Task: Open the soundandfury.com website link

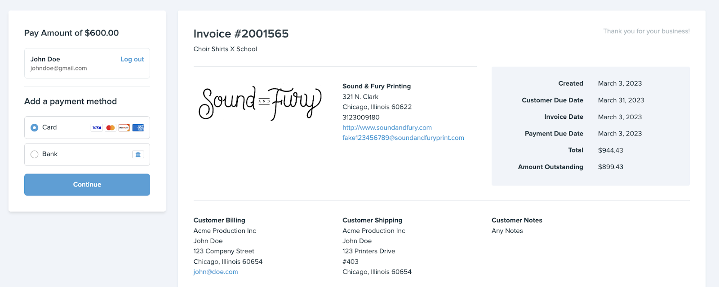Action: point(387,128)
